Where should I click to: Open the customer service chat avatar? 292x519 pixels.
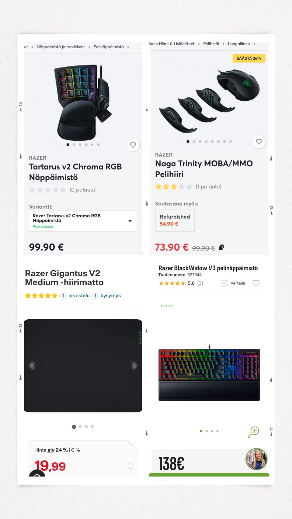pos(256,459)
